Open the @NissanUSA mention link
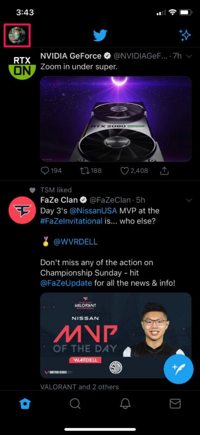This screenshot has height=435, width=200. pos(93,210)
